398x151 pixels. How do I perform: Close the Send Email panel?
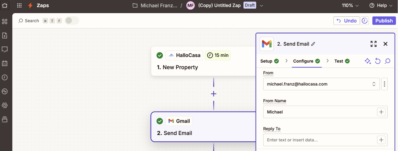click(385, 44)
